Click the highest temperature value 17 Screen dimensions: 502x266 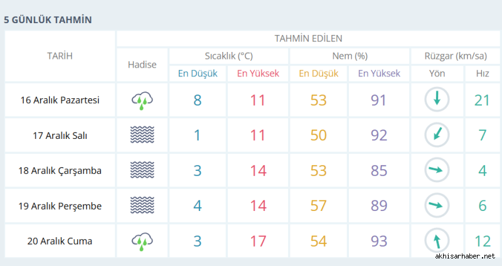258,241
